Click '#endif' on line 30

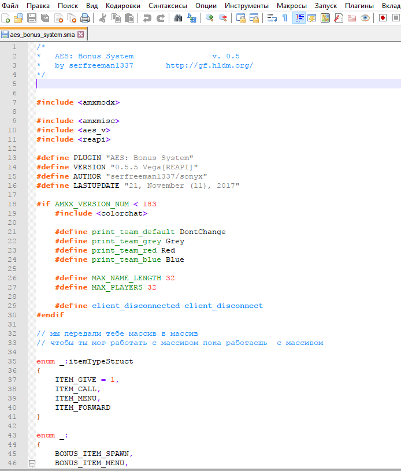click(x=50, y=315)
